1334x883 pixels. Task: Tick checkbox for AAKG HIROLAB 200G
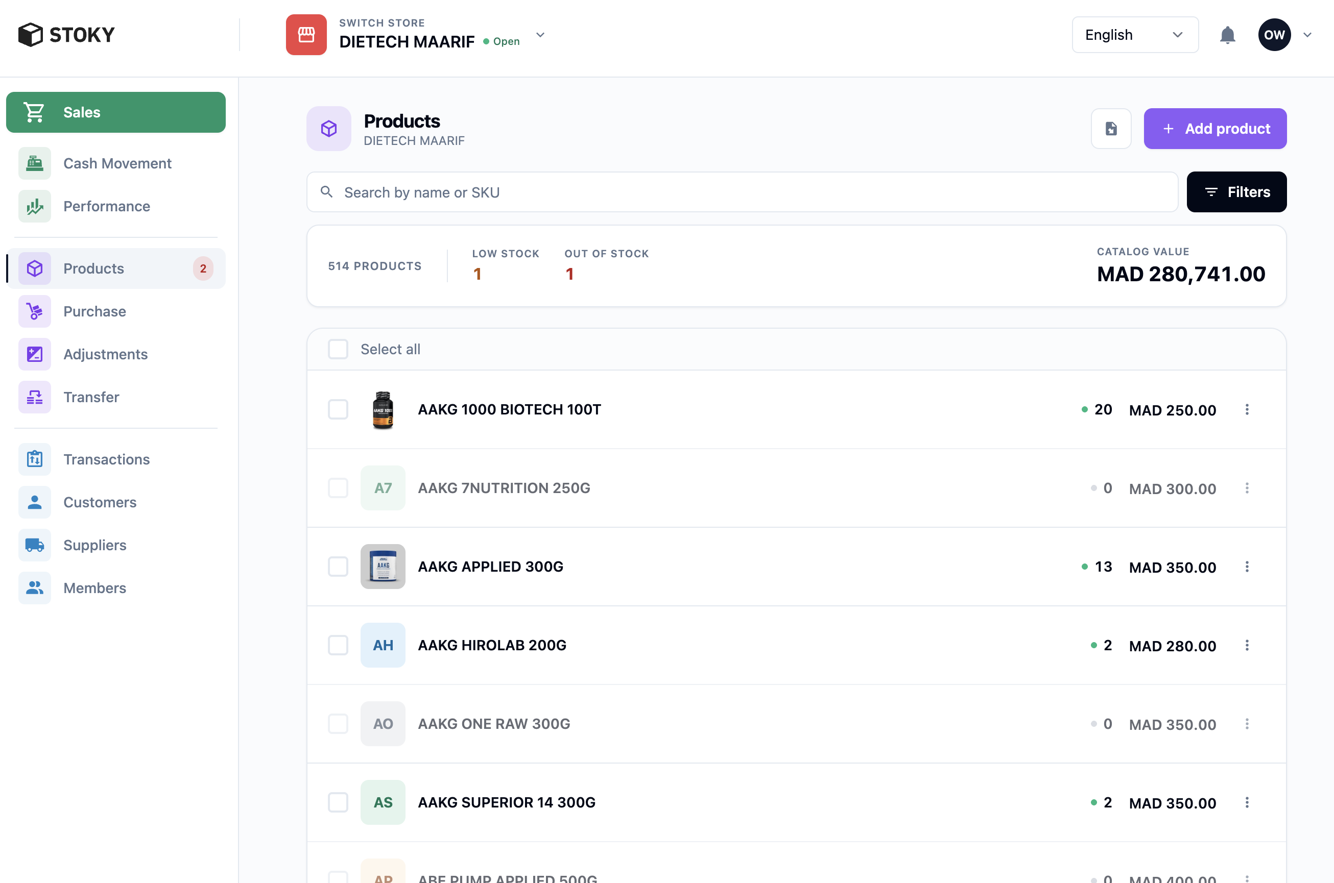tap(338, 645)
